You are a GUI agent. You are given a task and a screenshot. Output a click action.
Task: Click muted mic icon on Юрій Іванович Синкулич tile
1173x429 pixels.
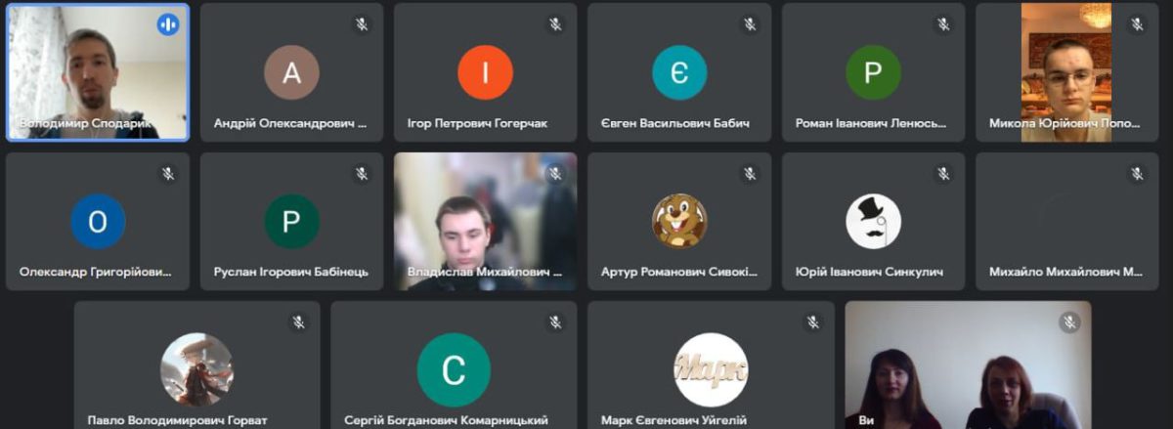(x=943, y=174)
